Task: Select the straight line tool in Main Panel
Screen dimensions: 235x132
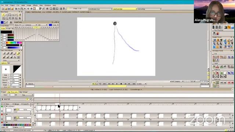Action: [x=7, y=15]
